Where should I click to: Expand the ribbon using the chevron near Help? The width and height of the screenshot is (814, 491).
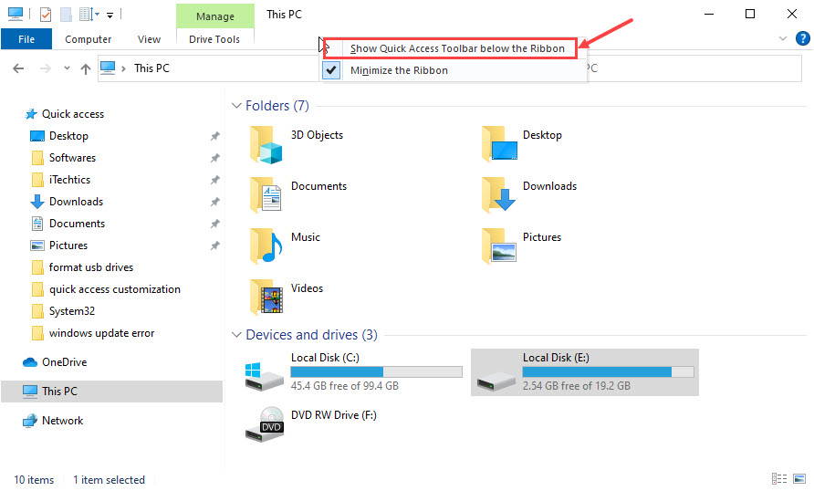(783, 38)
